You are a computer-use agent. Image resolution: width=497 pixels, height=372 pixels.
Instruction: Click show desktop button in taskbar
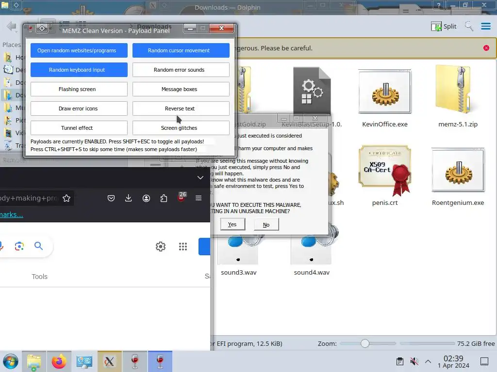coord(484,361)
